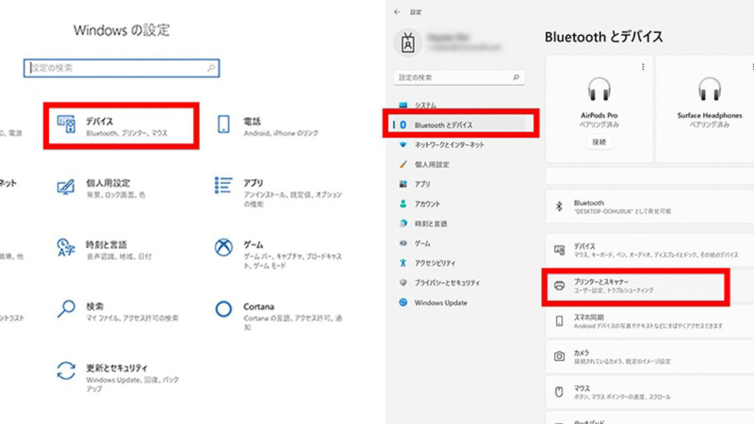
Task: Click the Bluetooth discoverable row
Action: pyautogui.click(x=650, y=206)
